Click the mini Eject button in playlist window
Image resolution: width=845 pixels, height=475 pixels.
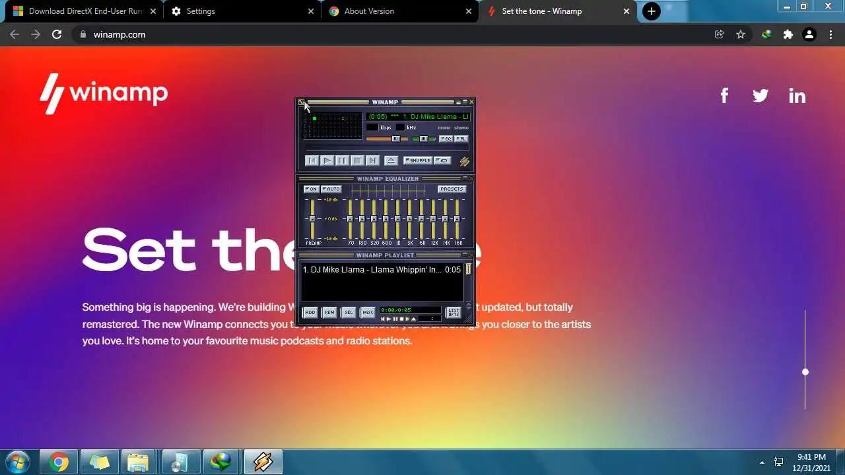click(414, 319)
